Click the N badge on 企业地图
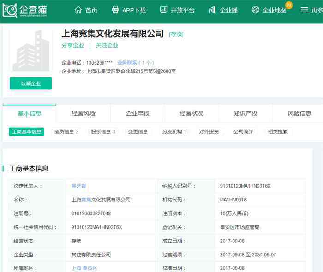The height and width of the screenshot is (272, 323). (289, 5)
